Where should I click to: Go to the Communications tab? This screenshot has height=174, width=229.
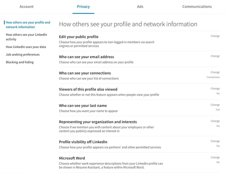tap(197, 6)
